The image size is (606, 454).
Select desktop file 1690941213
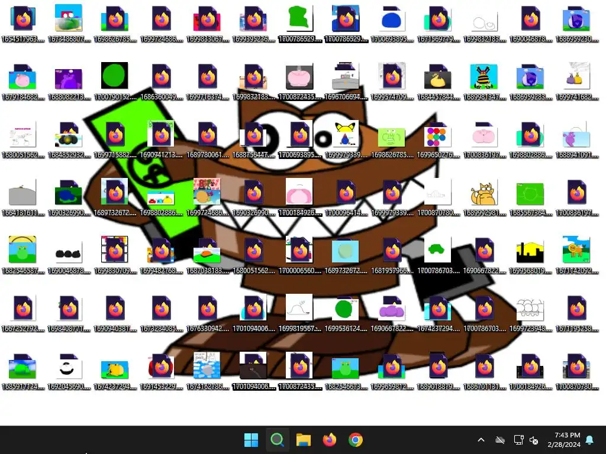pos(161,139)
